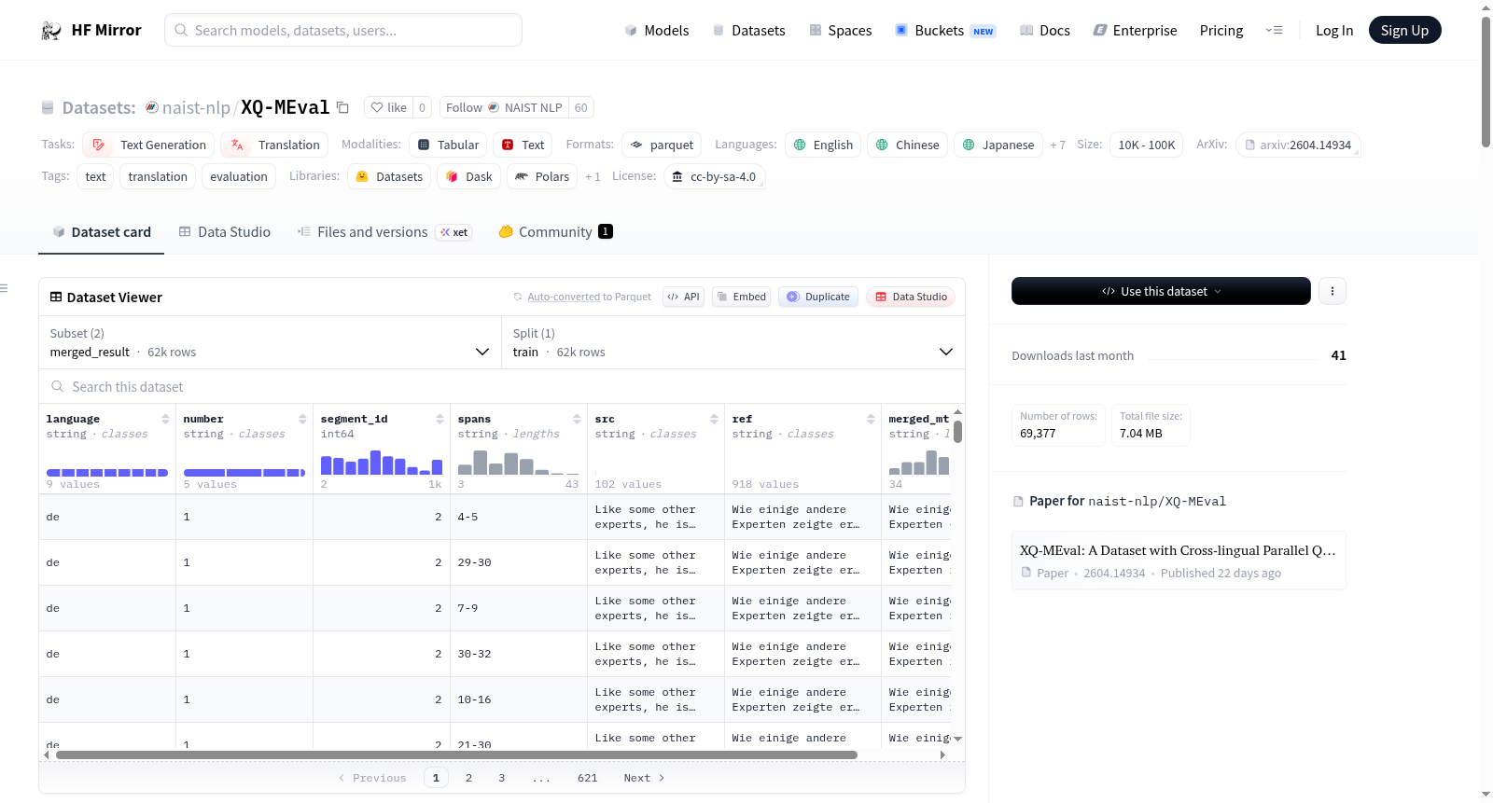Jump to page 621 of the table
1493x803 pixels.
pyautogui.click(x=587, y=778)
